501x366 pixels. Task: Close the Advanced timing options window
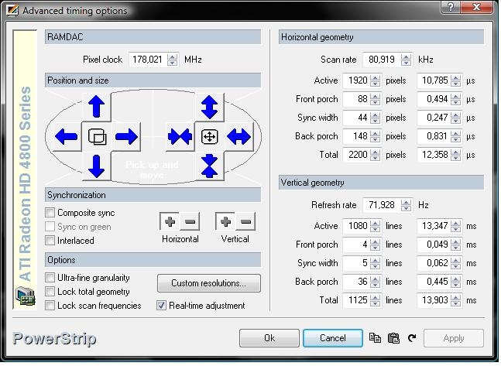point(476,6)
